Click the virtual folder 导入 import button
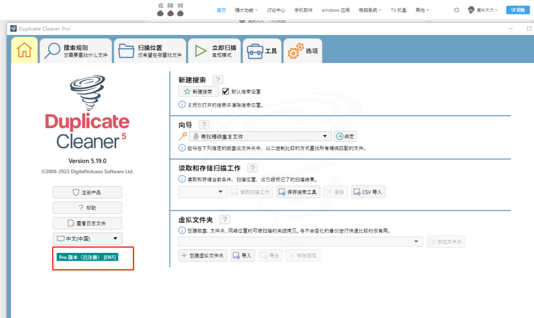The image size is (534, 318). 242,256
